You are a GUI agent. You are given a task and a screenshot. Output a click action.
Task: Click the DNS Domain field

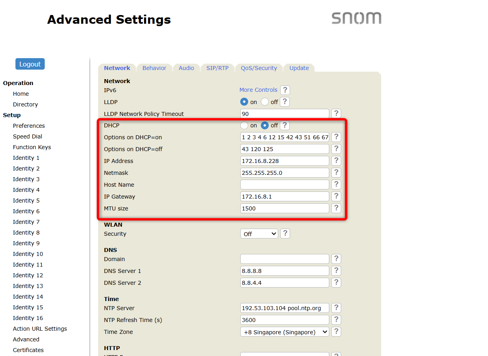[285, 259]
